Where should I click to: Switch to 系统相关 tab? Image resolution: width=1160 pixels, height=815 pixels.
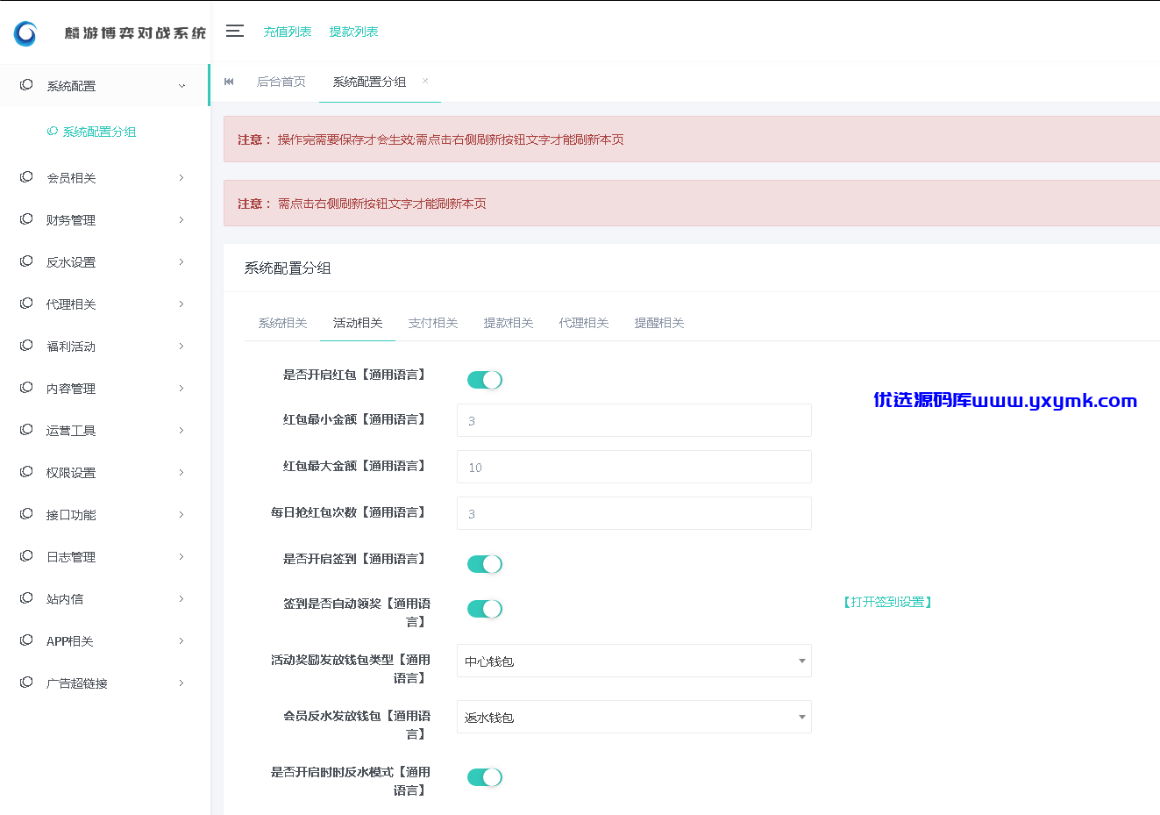click(x=282, y=323)
